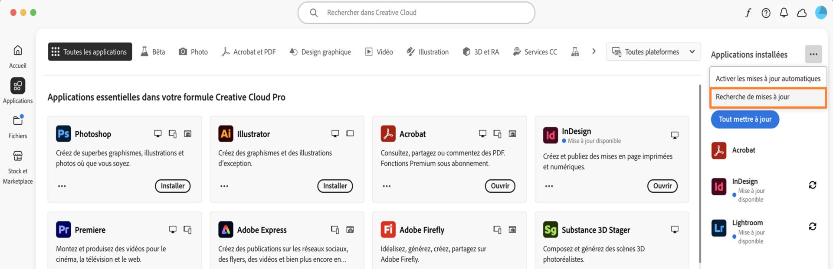Open Illustrator card more options menu

[224, 186]
